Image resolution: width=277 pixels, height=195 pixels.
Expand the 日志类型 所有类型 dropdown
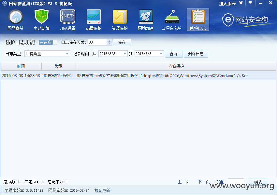(x=67, y=54)
